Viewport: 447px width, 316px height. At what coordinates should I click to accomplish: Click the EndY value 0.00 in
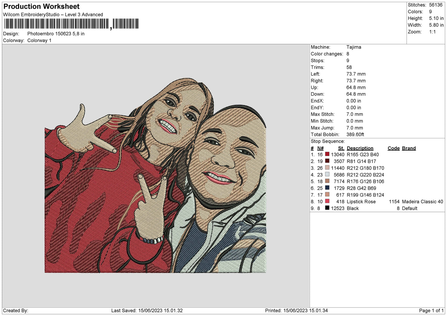click(354, 108)
